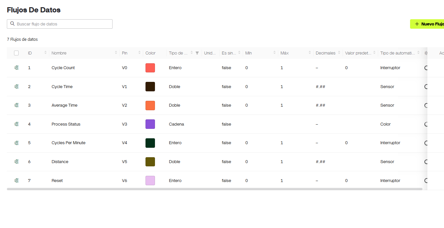The image size is (444, 228).
Task: Click the circle icon in Distance row
Action: (426, 161)
